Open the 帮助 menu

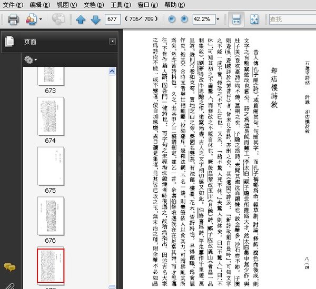click(x=175, y=5)
